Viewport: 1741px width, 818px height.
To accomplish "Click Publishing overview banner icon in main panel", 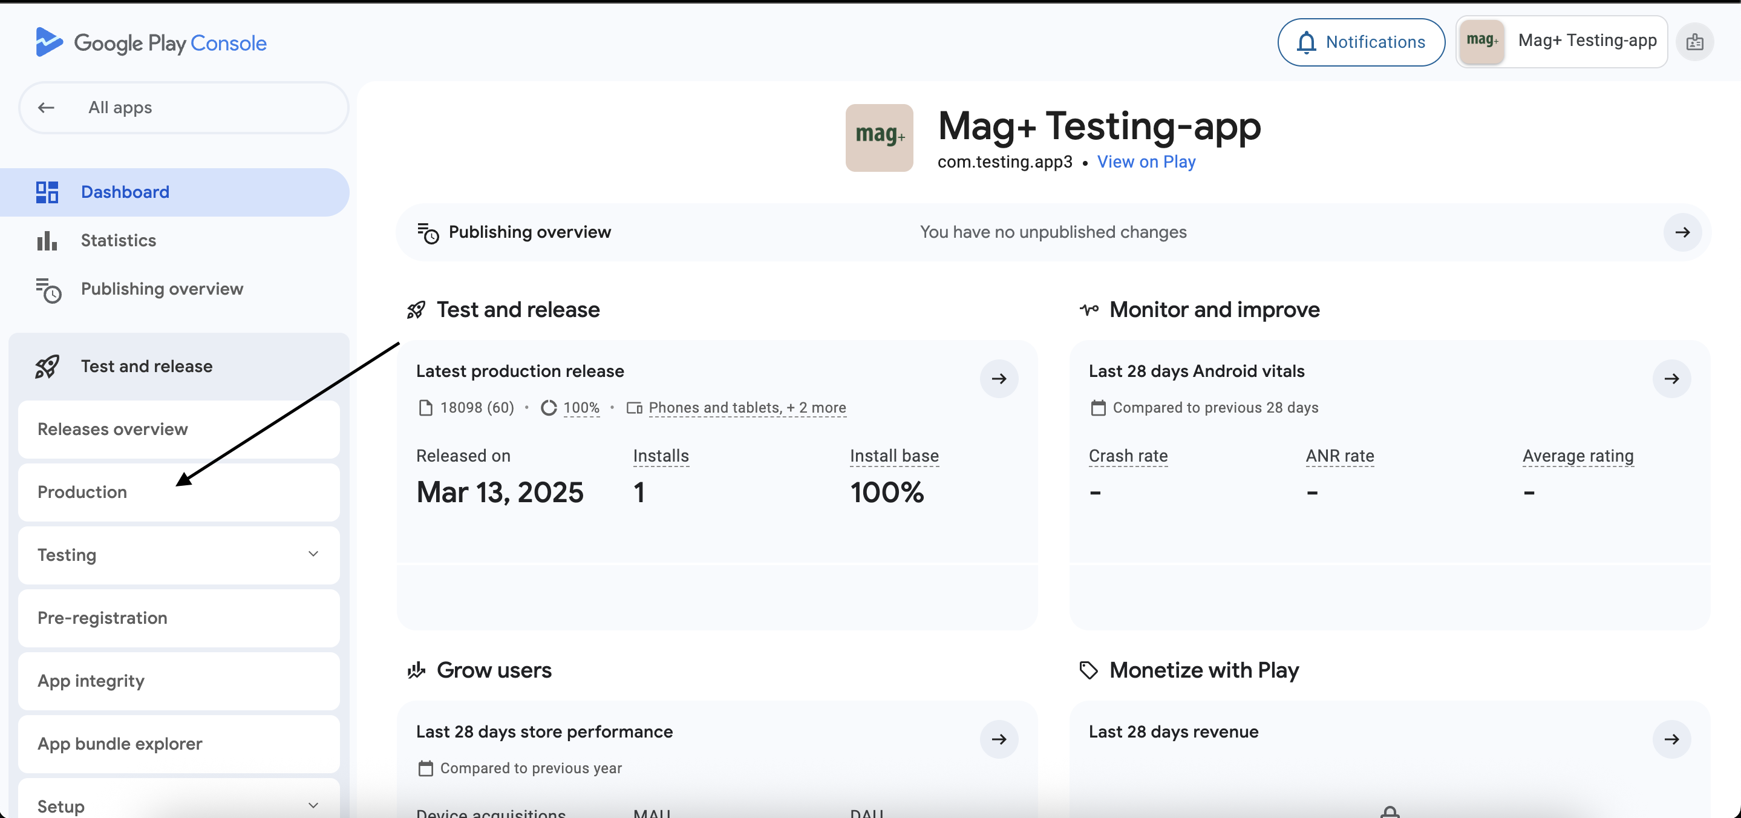I will click(428, 232).
